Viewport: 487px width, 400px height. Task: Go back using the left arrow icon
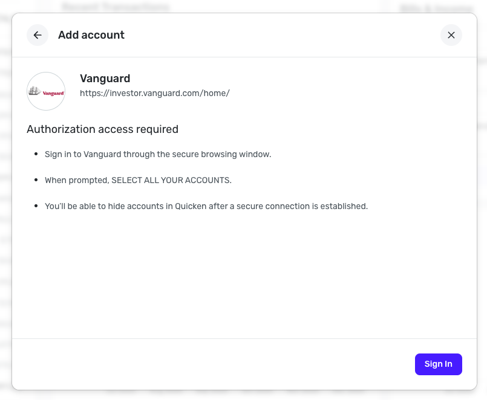coord(38,35)
